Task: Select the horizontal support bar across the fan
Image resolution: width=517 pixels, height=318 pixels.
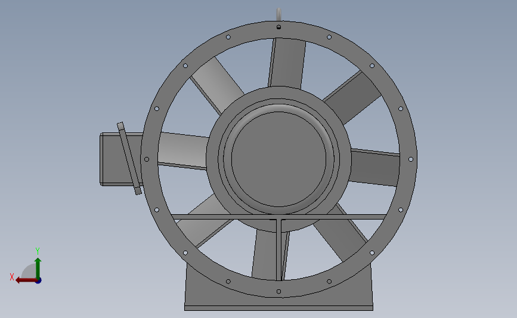Action: click(278, 217)
